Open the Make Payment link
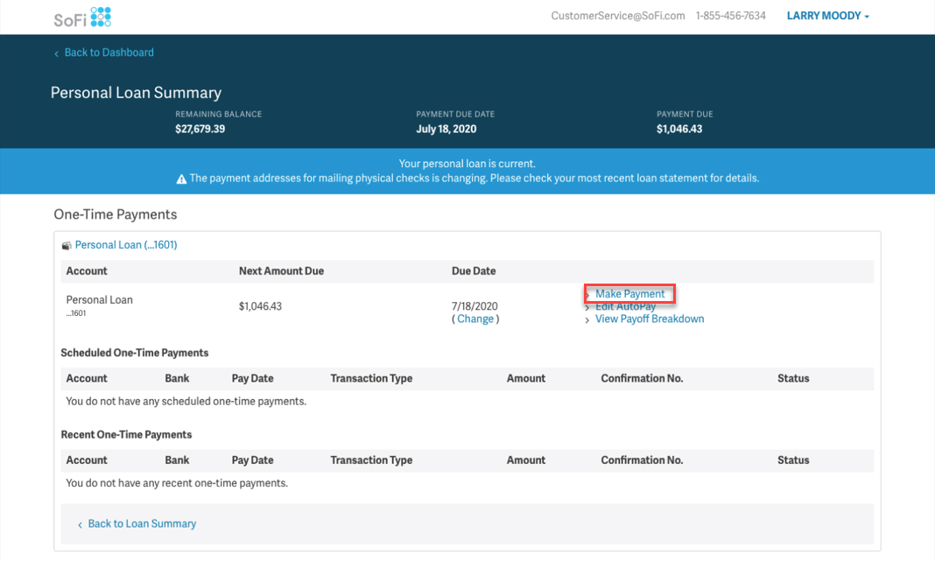This screenshot has height=561, width=935. click(629, 294)
